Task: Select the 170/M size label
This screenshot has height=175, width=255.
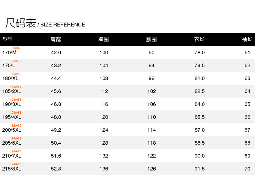Action: point(9,53)
